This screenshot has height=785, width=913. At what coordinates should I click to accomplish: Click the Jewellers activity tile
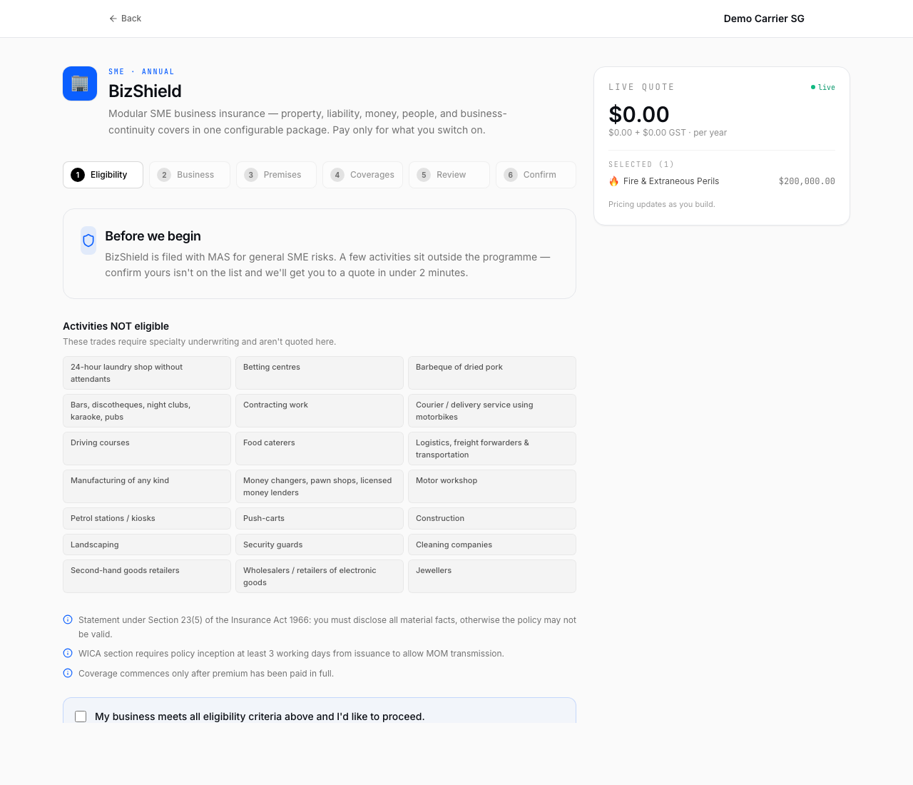[x=491, y=576]
